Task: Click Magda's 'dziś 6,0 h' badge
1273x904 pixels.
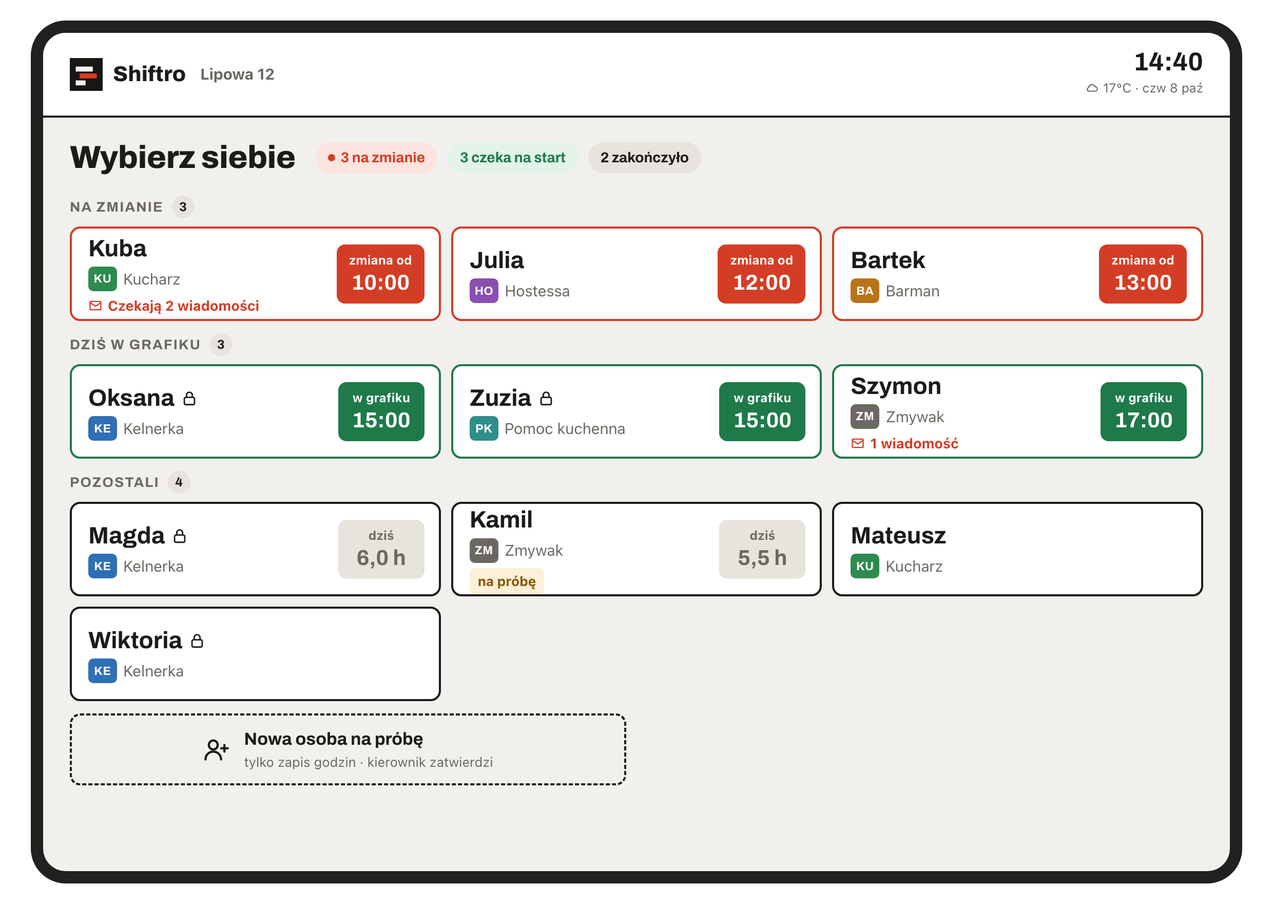Action: pos(381,549)
